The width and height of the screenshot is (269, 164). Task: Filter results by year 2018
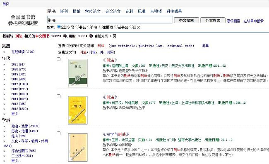[19, 79]
